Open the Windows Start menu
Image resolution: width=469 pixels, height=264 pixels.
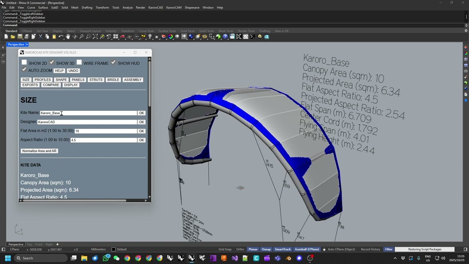[x=8, y=258]
